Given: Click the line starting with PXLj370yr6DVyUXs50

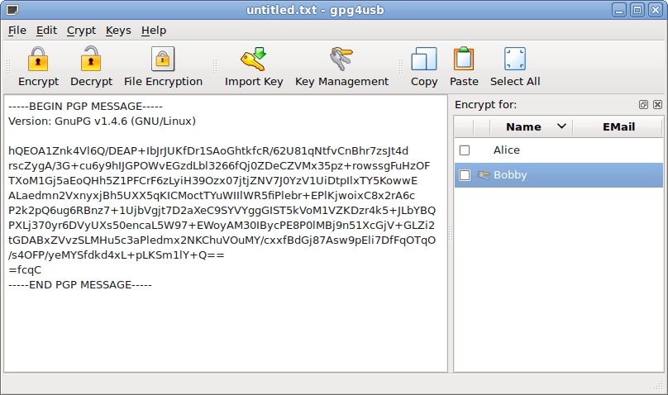Looking at the screenshot, I should click(222, 226).
